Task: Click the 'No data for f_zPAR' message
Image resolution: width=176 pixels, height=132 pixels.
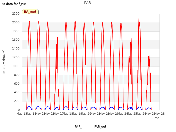Action: 15,4
